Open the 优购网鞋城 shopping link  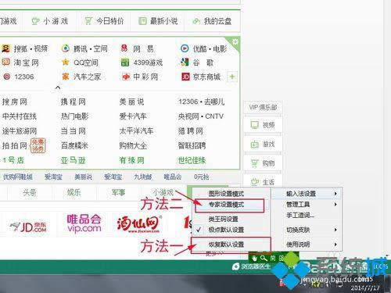point(18,177)
